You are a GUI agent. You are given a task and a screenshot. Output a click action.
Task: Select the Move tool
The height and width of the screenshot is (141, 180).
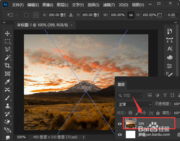pyautogui.click(x=7, y=34)
